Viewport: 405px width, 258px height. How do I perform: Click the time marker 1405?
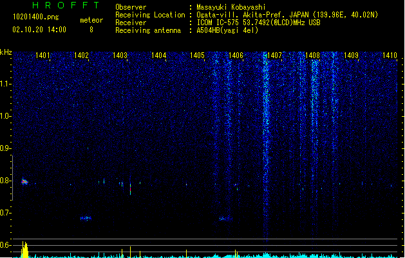(197, 55)
